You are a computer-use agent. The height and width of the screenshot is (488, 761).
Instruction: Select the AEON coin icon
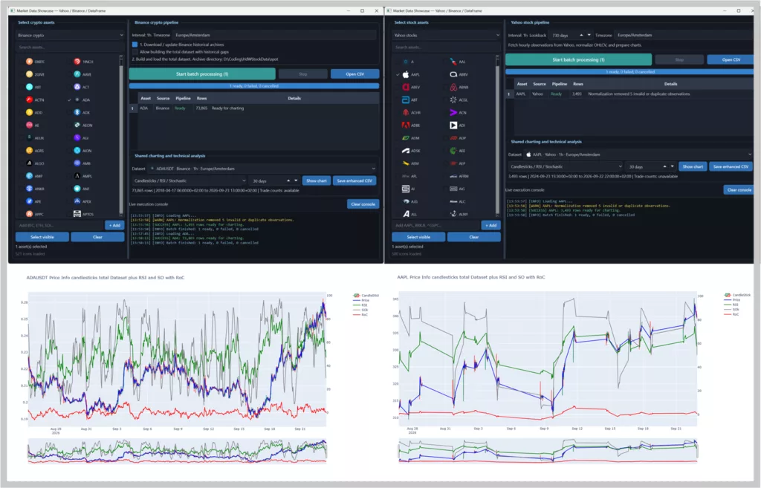point(77,125)
